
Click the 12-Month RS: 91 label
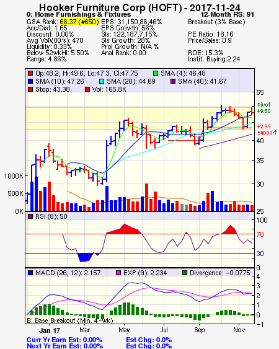click(228, 14)
